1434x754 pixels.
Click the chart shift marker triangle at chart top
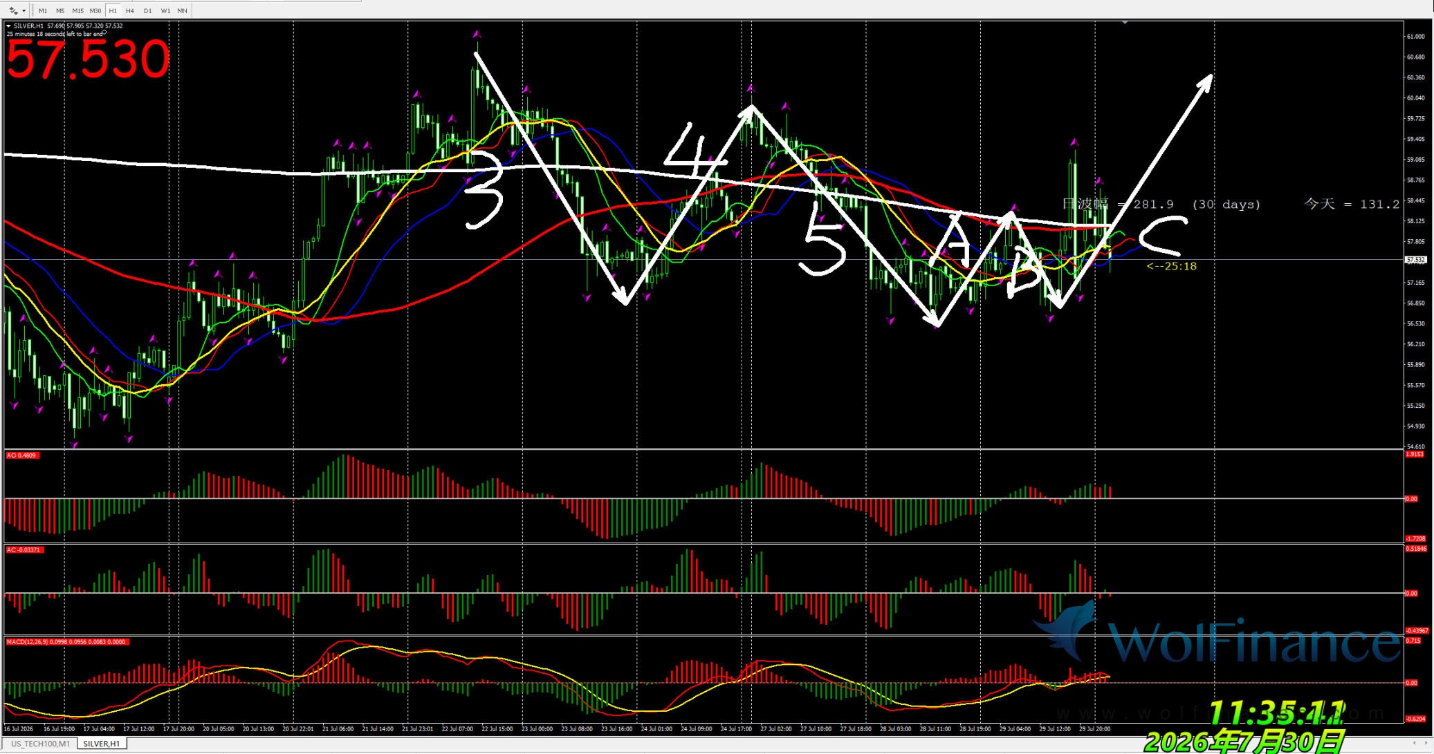(1125, 23)
